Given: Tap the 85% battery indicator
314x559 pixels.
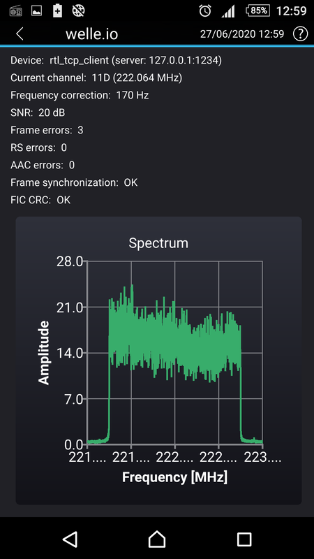Looking at the screenshot, I should 257,10.
